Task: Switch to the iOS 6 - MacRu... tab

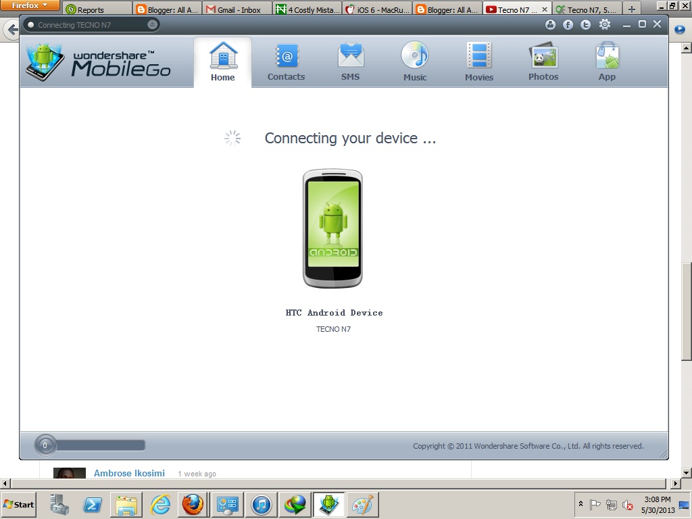Action: tap(377, 9)
